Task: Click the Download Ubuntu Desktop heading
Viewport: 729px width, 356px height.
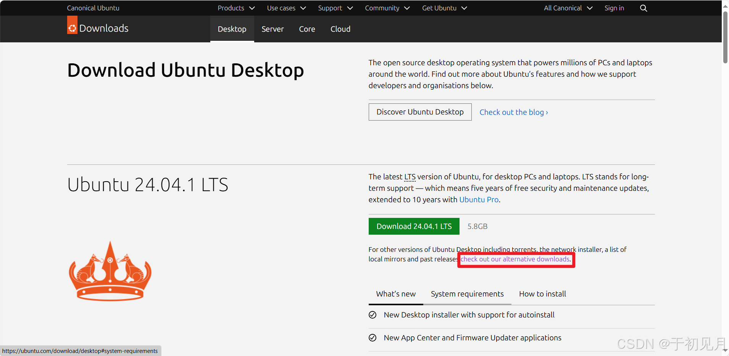Action: (185, 70)
